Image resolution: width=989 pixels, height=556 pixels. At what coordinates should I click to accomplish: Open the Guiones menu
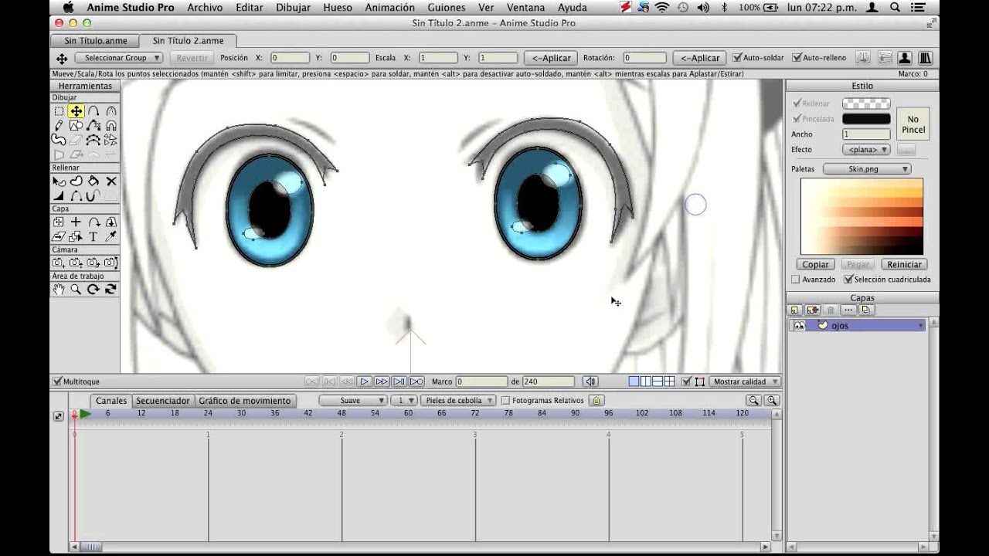pyautogui.click(x=447, y=8)
